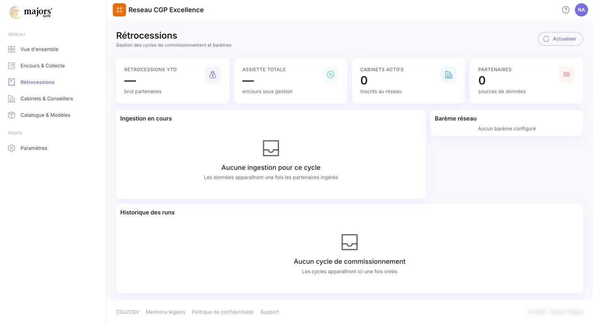Click the Rétrocessions page heading
Screen dimensions: 593x324
pos(147,35)
